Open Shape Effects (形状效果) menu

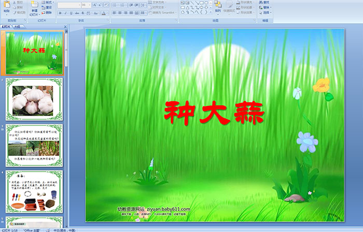click(x=245, y=12)
